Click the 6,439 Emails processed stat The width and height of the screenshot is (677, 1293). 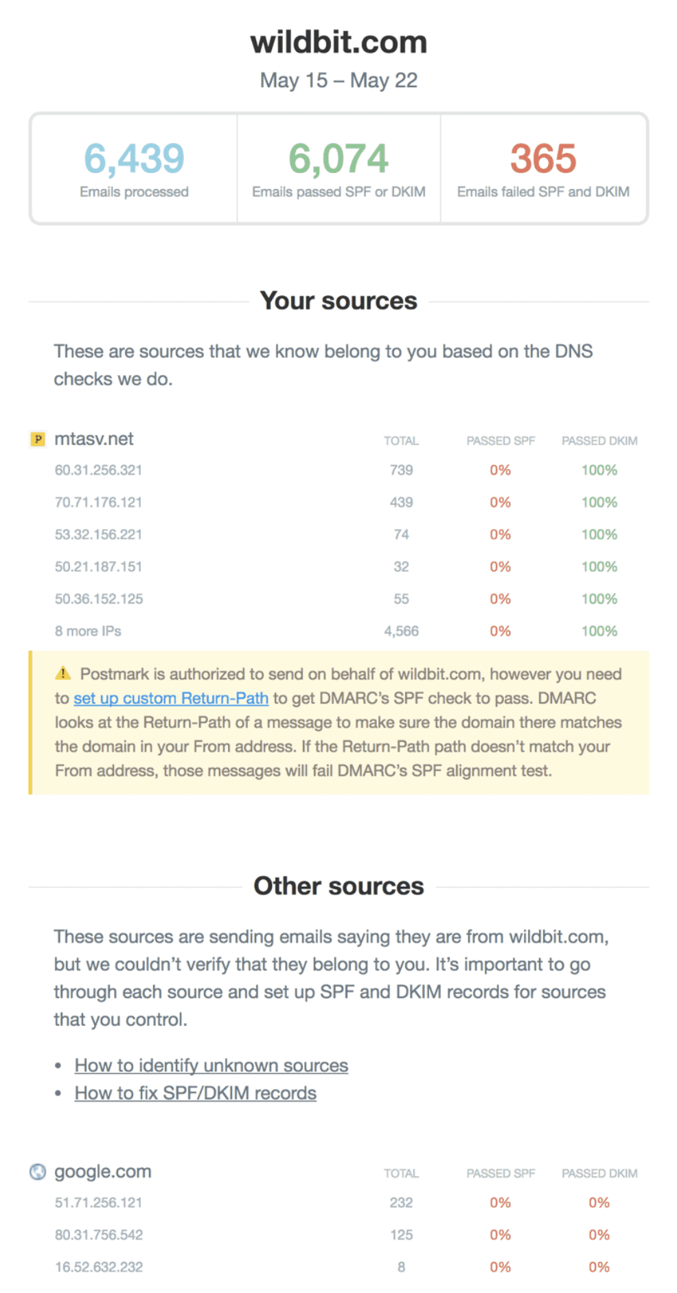[134, 168]
